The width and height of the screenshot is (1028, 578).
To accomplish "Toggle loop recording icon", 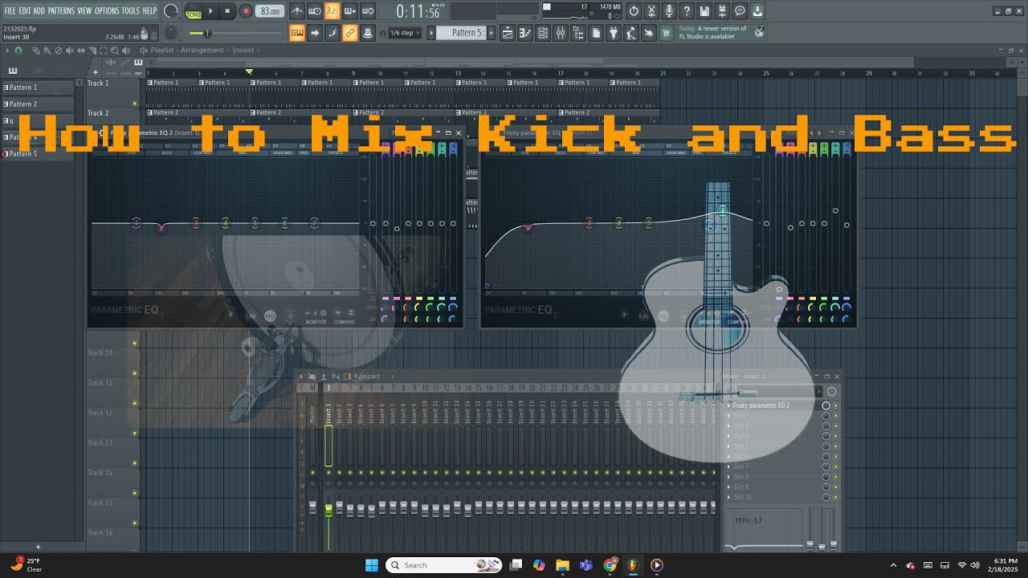I will (x=368, y=11).
